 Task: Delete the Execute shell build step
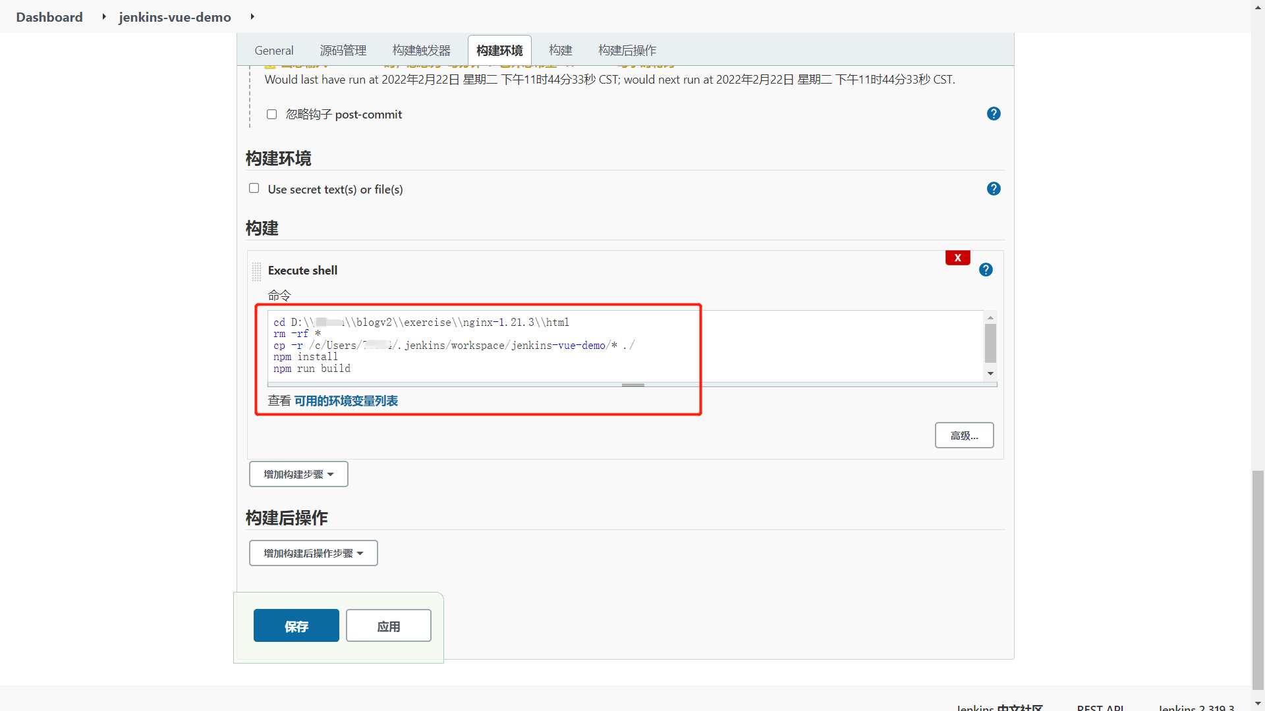958,257
